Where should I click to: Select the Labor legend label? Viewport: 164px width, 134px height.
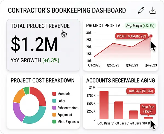61,101
